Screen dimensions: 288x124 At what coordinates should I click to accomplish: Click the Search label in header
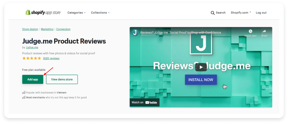tap(221, 13)
